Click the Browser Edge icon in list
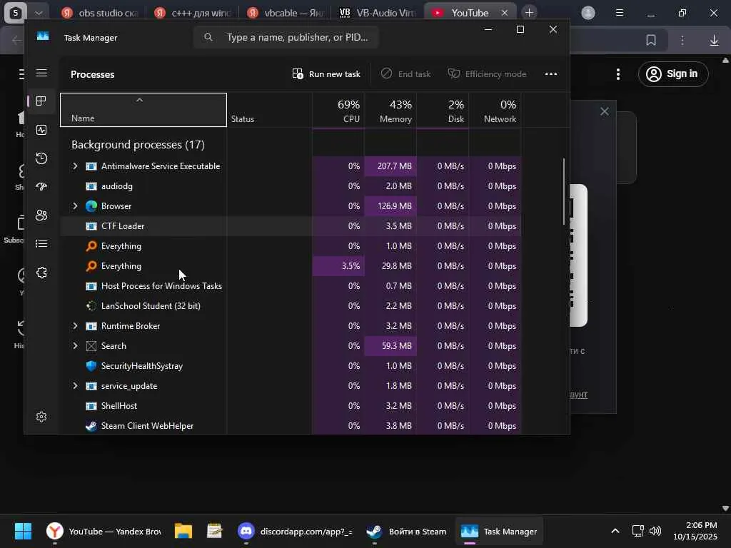The height and width of the screenshot is (548, 731). click(x=91, y=206)
